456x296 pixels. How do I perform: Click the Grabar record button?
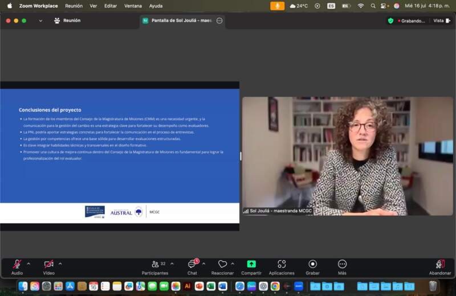(x=312, y=267)
